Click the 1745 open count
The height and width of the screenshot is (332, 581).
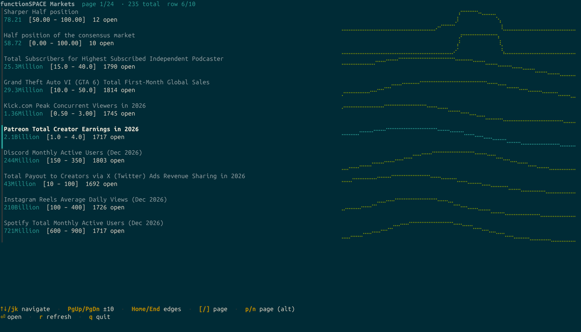119,113
